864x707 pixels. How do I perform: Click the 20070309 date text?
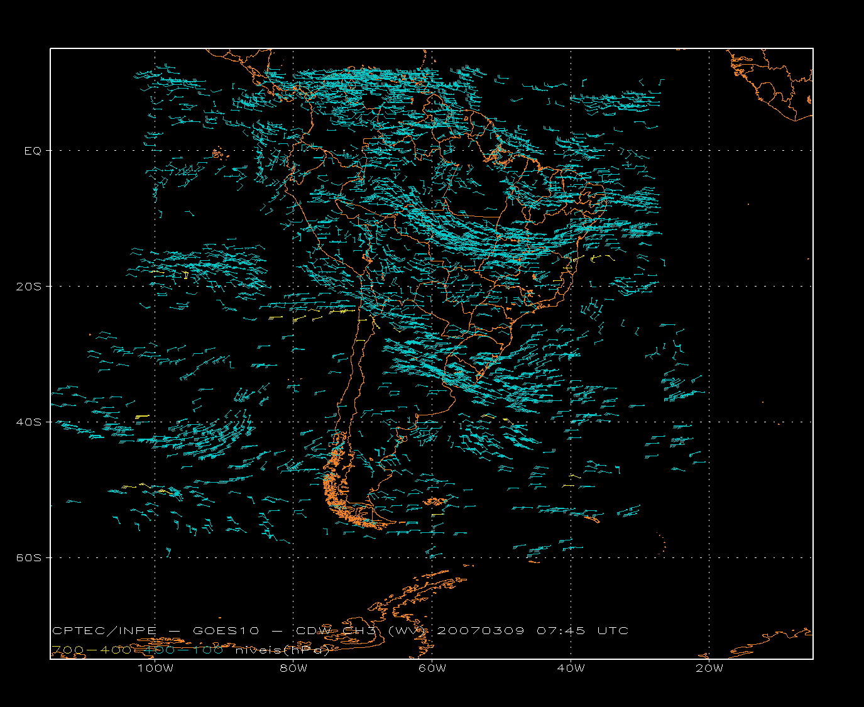point(480,631)
